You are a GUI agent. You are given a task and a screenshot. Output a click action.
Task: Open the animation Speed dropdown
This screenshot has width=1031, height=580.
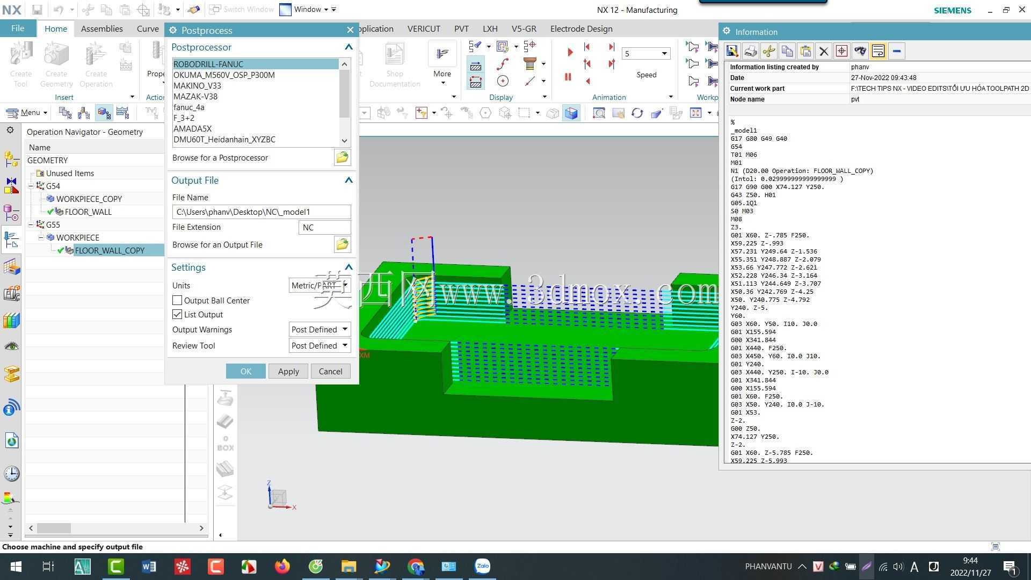tap(664, 53)
